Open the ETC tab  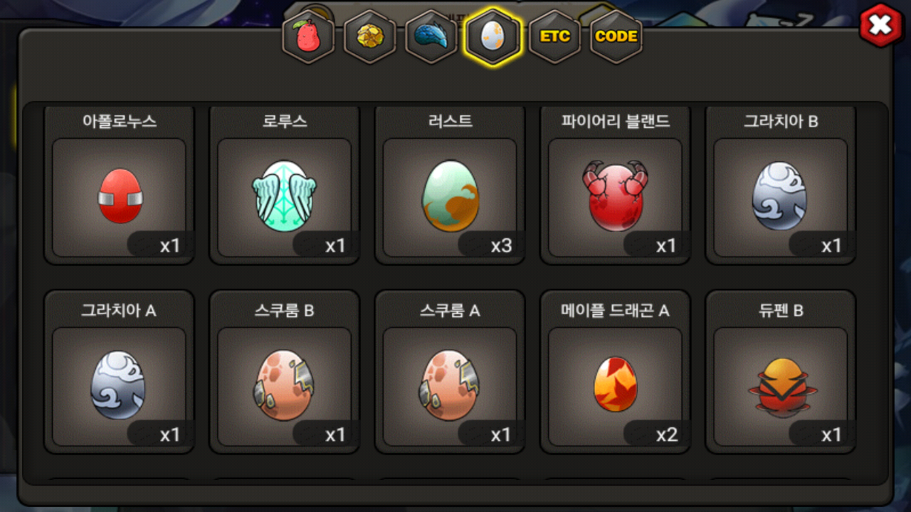555,37
